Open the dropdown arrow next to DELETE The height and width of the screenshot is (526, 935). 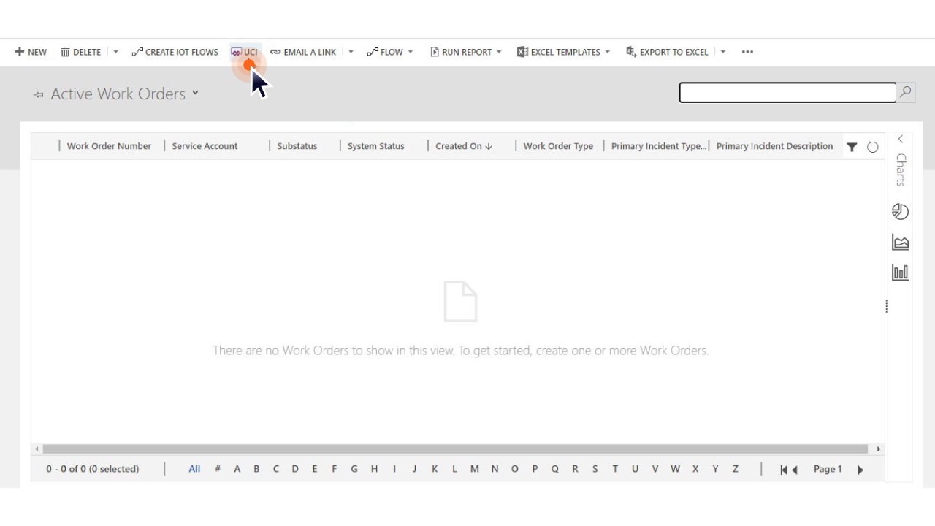tap(115, 52)
